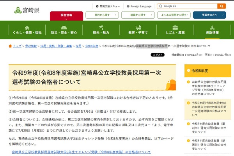
Task: Click the orange search magnifier button
Action: pos(222,6)
